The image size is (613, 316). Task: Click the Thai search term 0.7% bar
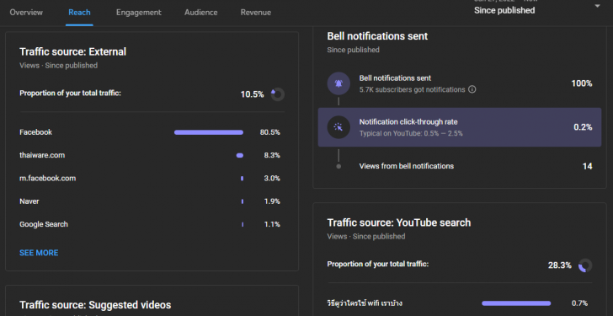click(x=516, y=303)
